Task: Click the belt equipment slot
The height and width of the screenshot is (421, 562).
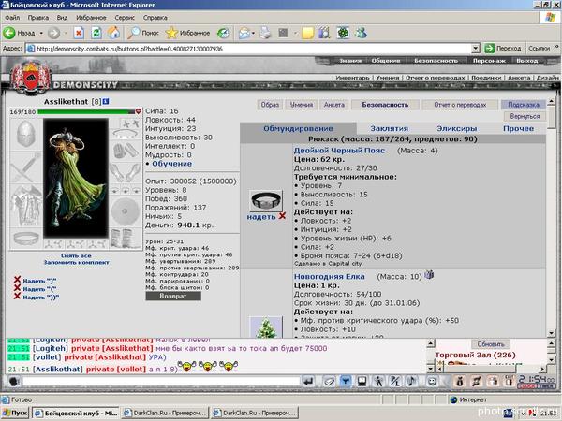Action: [x=26, y=239]
